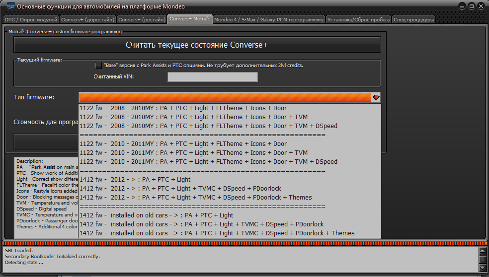489x277 pixels.
Task: Choose old cars firmware ending with PDoorlock
Action: [230, 224]
